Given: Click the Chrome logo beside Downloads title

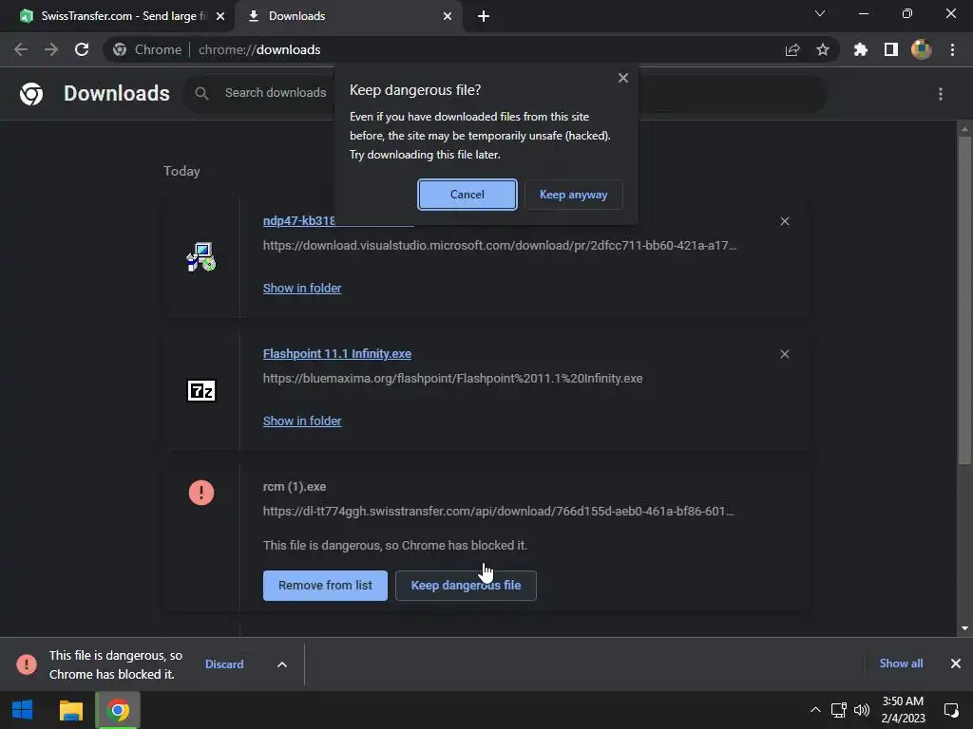Looking at the screenshot, I should click(31, 94).
